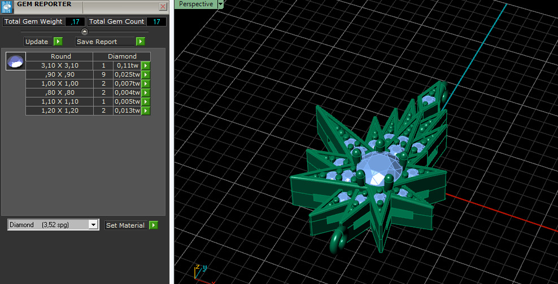The image size is (558, 284).
Task: Click the Total Gem Count value field
Action: 156,21
